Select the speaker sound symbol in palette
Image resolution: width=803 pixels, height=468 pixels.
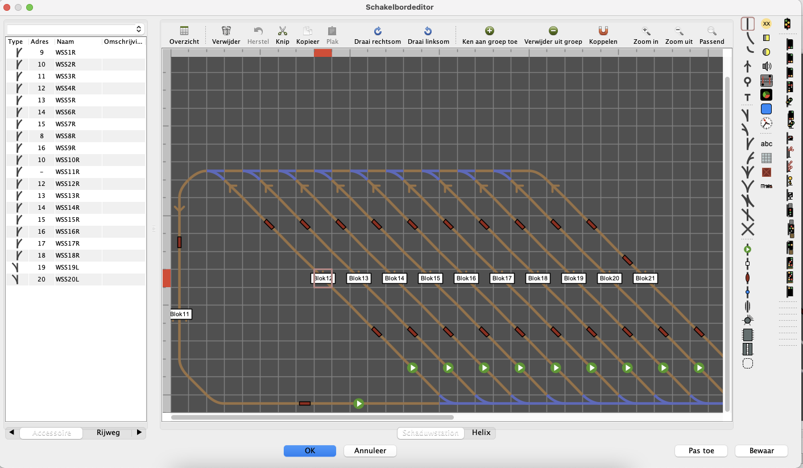[766, 67]
